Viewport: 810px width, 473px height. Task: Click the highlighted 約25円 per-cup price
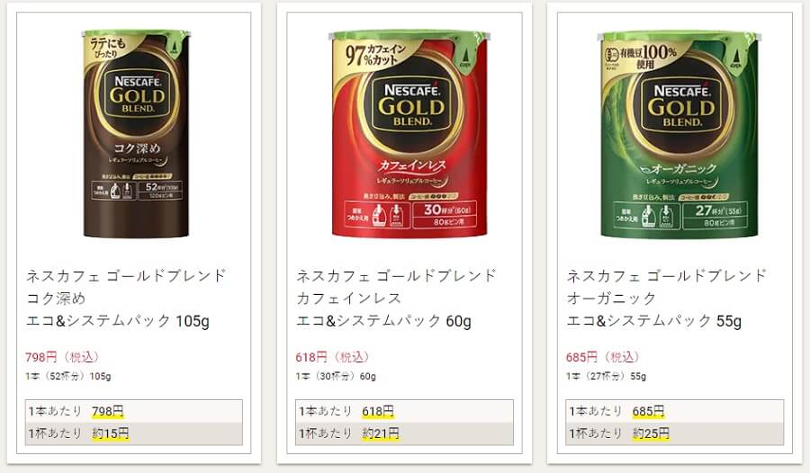pyautogui.click(x=651, y=433)
